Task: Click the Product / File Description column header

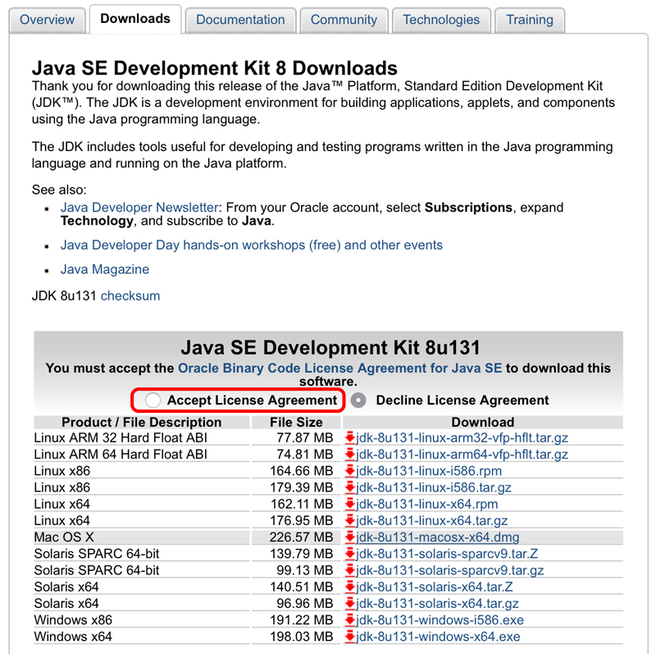Action: 142,422
